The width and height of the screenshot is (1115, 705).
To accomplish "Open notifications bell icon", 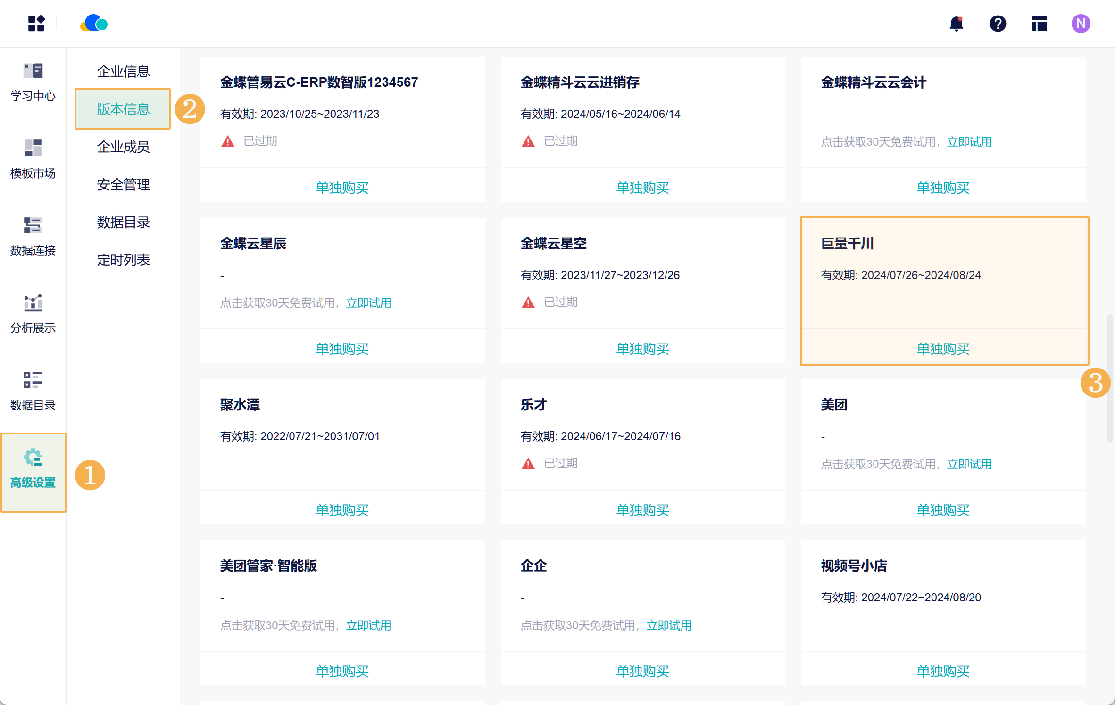I will [956, 24].
